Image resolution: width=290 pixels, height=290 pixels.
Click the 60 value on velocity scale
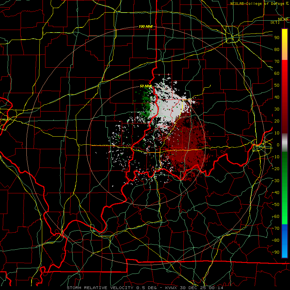point(277,73)
